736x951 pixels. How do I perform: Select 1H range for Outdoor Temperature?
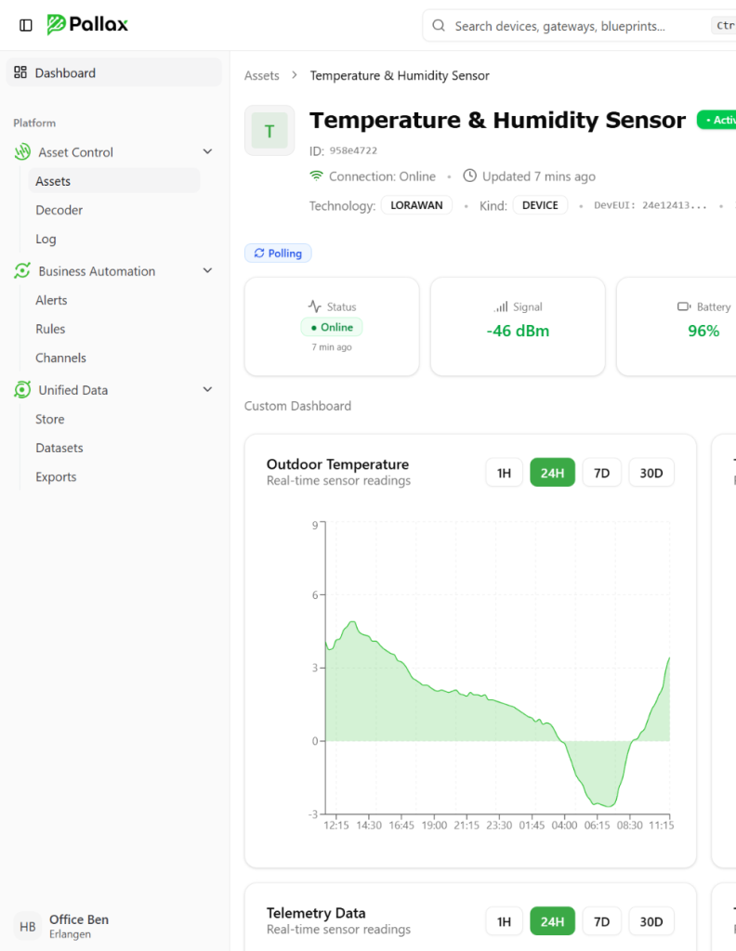coord(504,473)
